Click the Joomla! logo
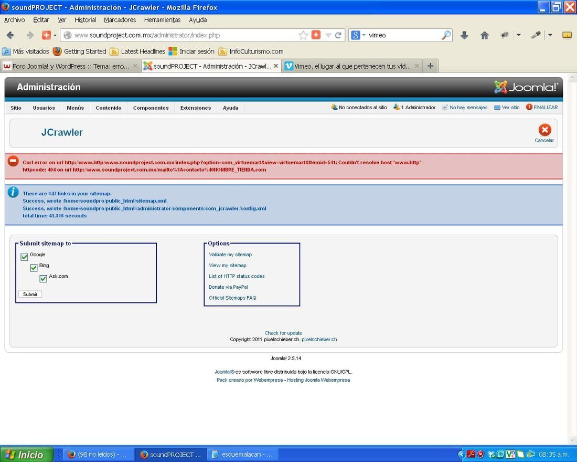Image resolution: width=577 pixels, height=462 pixels. point(526,87)
